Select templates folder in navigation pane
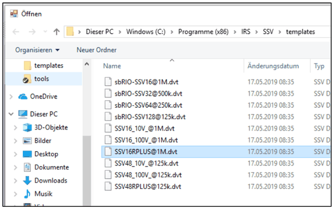Viewport: 334px width, 209px height. coord(49,65)
